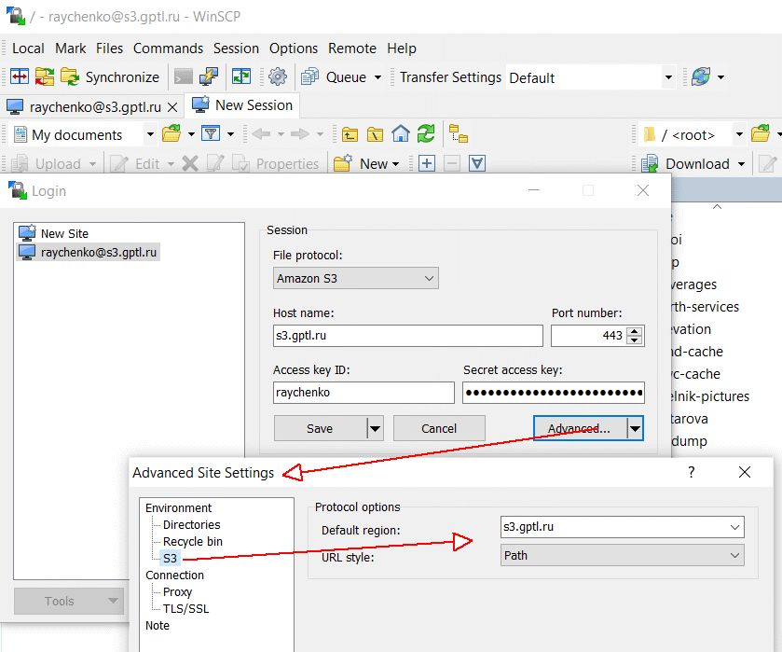This screenshot has width=782, height=652.
Task: Open the Session menu
Action: 236,49
